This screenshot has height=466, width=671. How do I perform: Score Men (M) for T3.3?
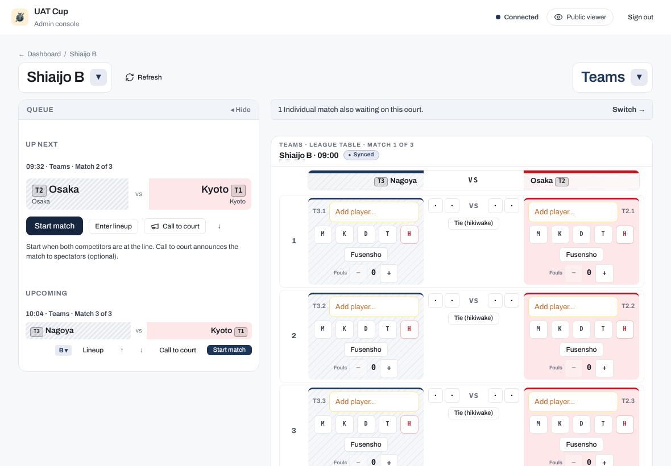(322, 424)
